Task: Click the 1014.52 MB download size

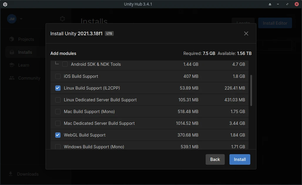Action: (x=187, y=123)
